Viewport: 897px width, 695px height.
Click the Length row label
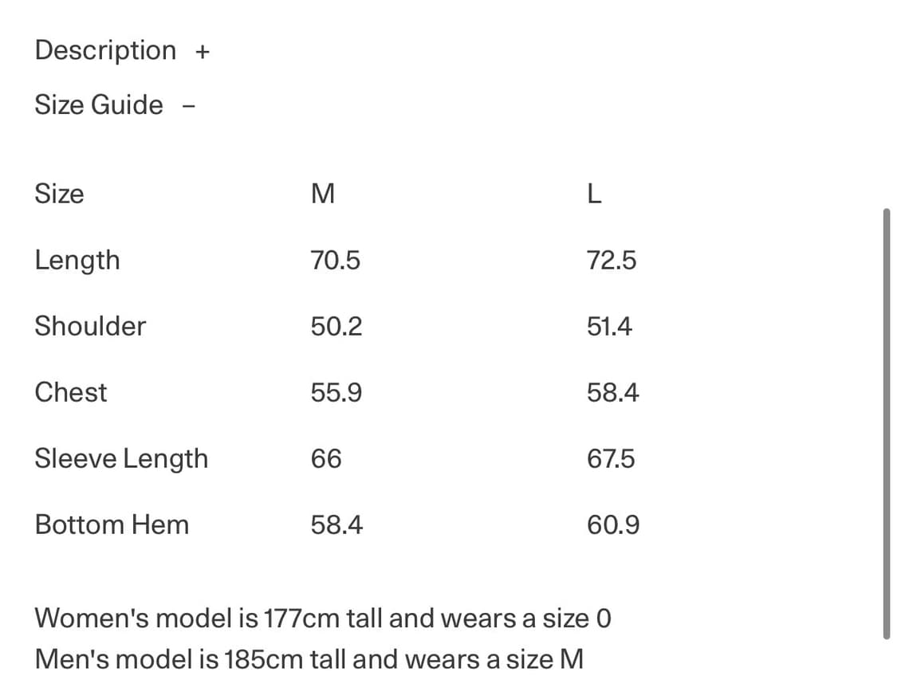[77, 261]
